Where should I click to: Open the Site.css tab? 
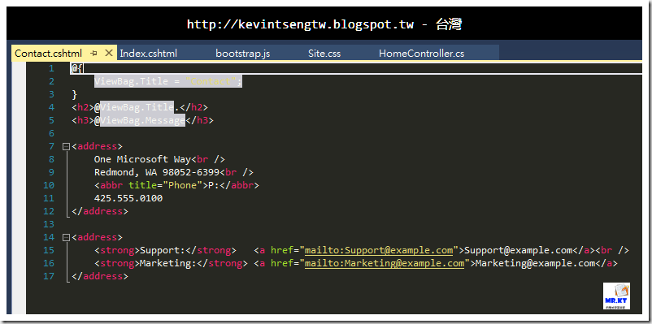click(x=324, y=53)
